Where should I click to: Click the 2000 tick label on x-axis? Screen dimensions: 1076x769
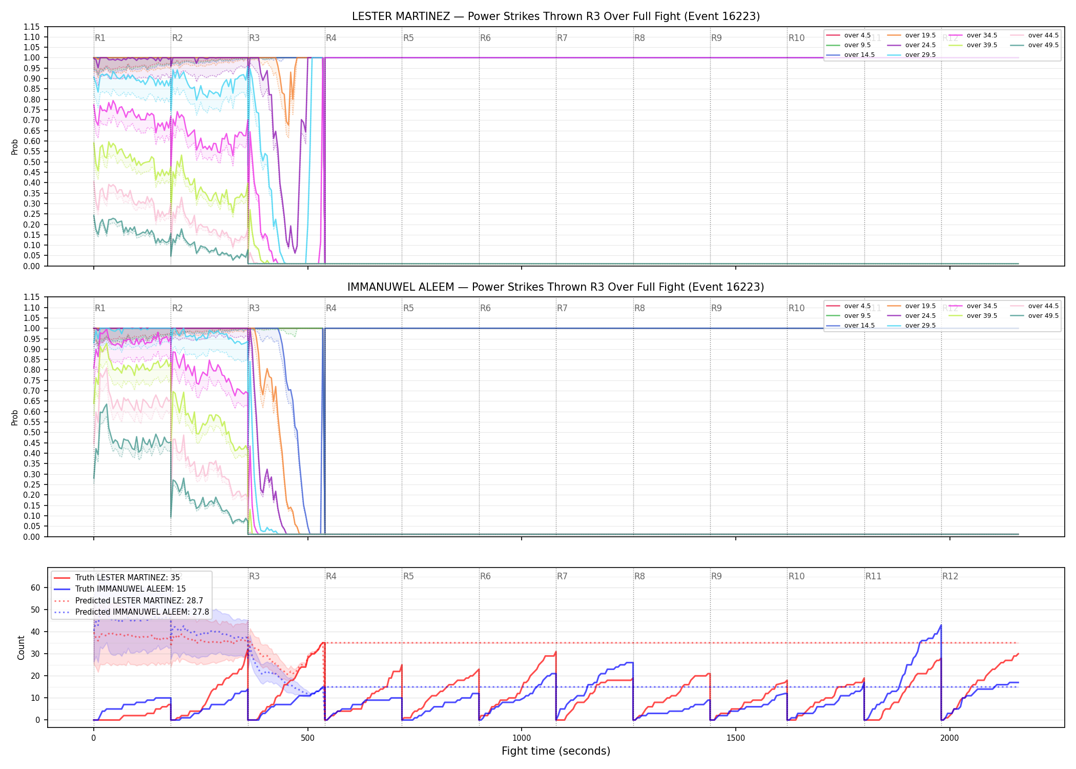pyautogui.click(x=950, y=738)
